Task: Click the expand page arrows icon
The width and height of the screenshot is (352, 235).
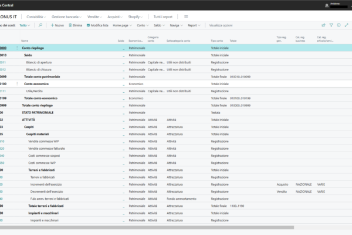Action: click(346, 25)
